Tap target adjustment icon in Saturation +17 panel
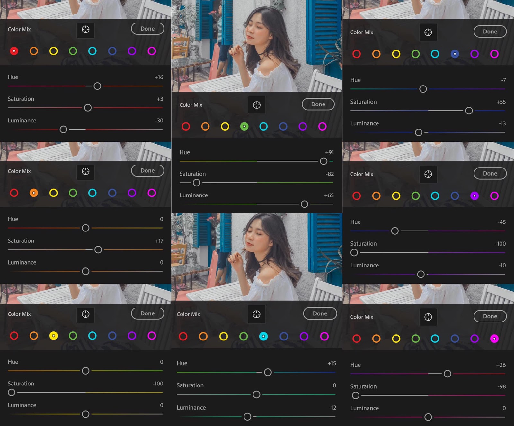This screenshot has width=514, height=426. tap(85, 171)
